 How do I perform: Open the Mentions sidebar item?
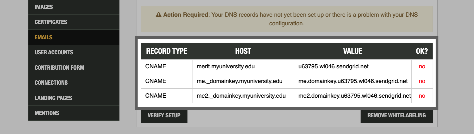coord(47,113)
